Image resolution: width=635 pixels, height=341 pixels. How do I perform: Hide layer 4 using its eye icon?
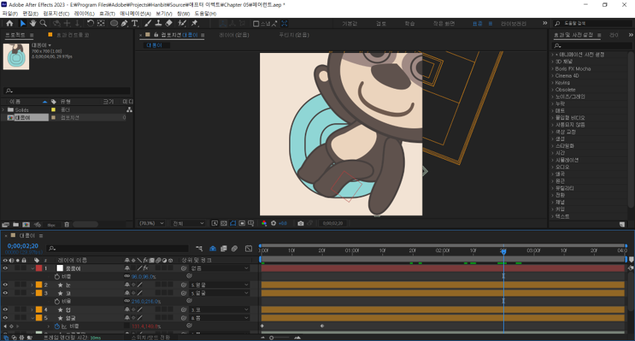5,310
